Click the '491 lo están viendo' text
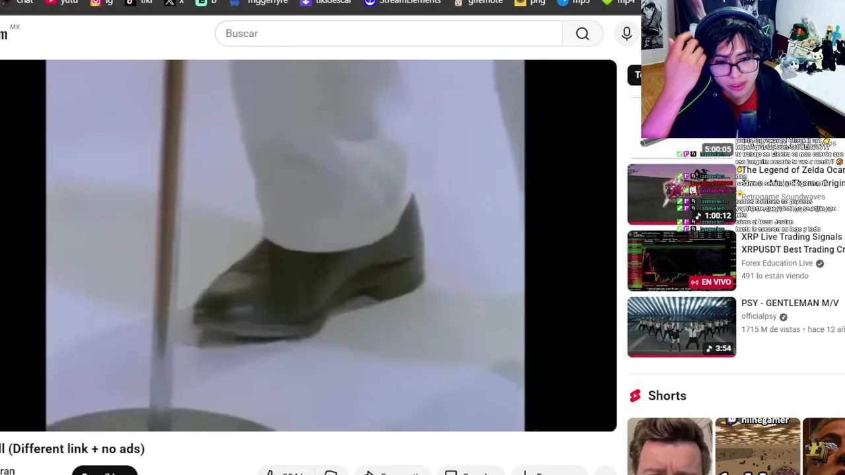The height and width of the screenshot is (475, 845). point(775,276)
